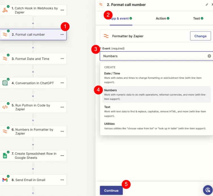Screen dimensions: 213x196
Task: Select step 4 Conversation in ChatGPT
Action: [x=33, y=83]
